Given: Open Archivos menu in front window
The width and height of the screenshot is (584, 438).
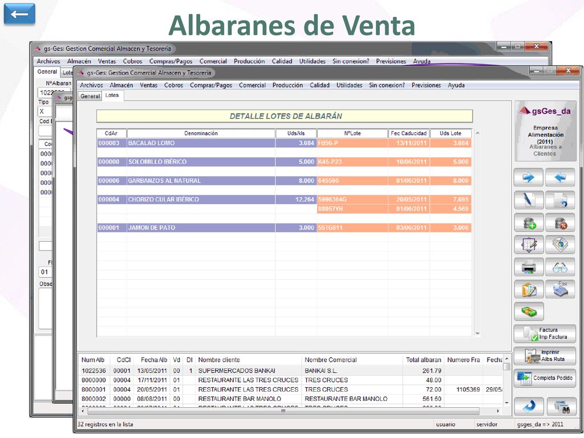Looking at the screenshot, I should (x=91, y=86).
